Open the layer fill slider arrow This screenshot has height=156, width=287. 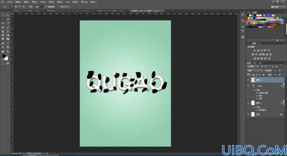point(280,75)
